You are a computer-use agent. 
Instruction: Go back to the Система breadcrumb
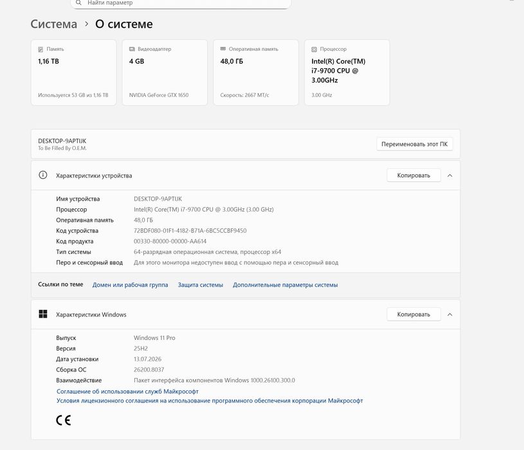pos(54,24)
